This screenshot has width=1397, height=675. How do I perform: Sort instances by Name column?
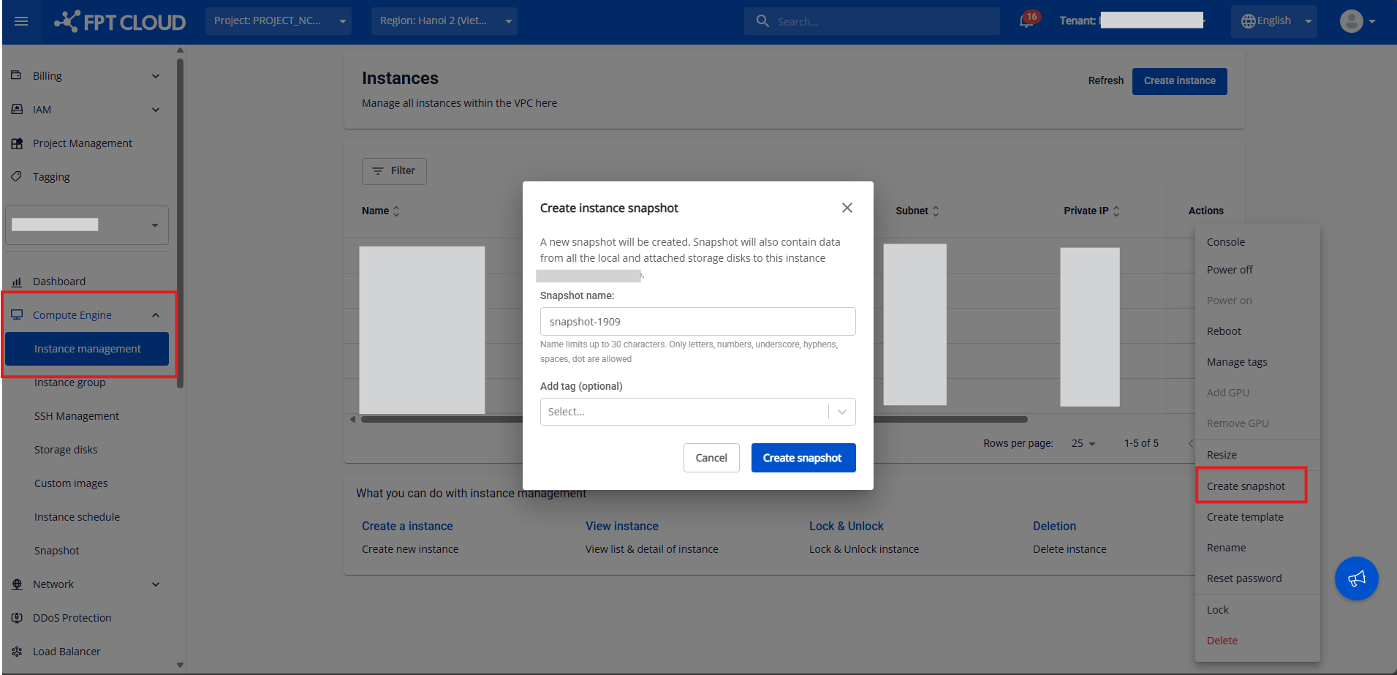(381, 211)
